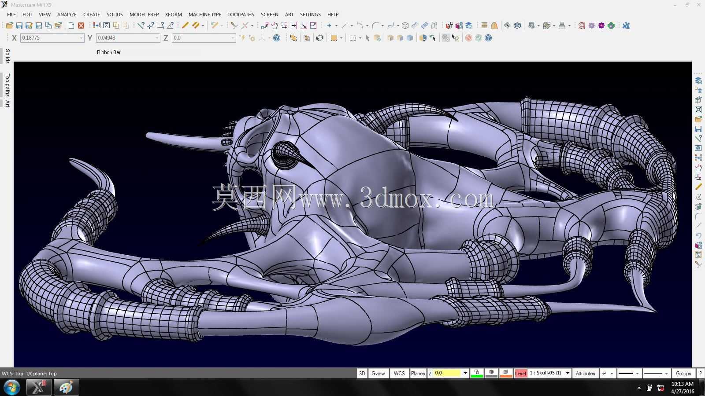Click the Planes button

coord(418,373)
